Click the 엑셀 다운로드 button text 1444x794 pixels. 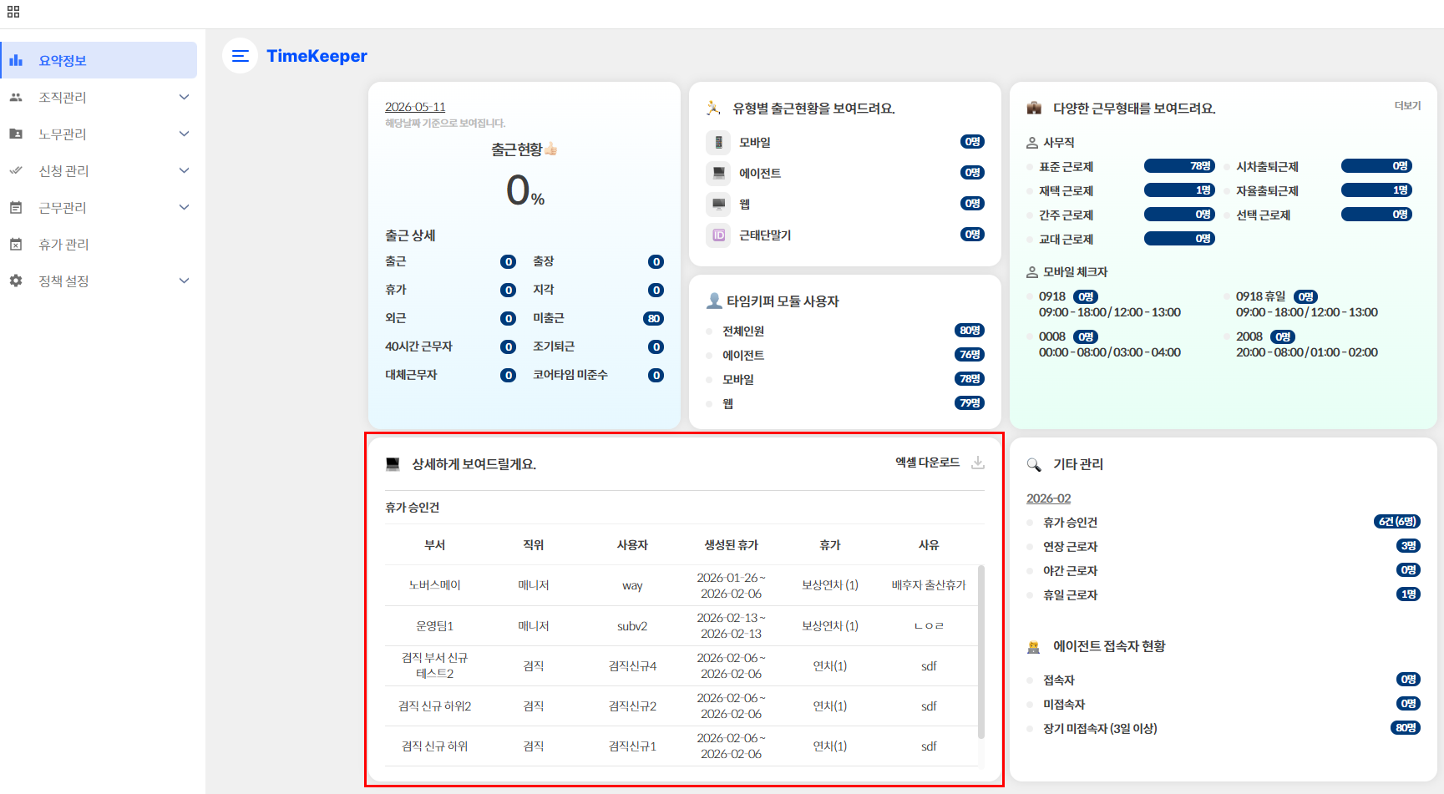click(927, 463)
